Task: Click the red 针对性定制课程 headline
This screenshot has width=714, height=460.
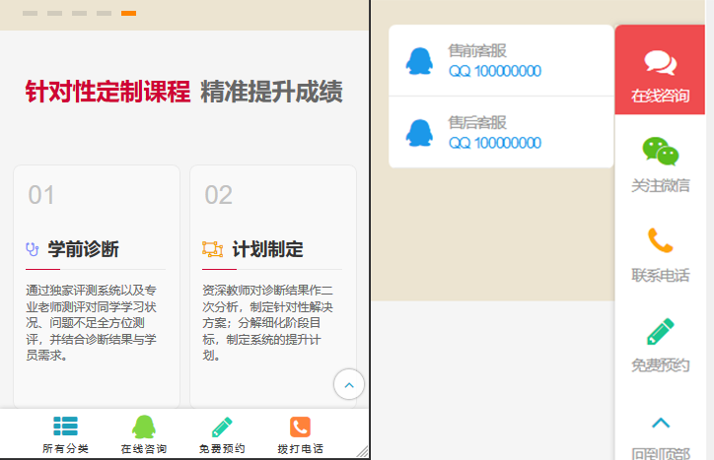Action: point(107,92)
